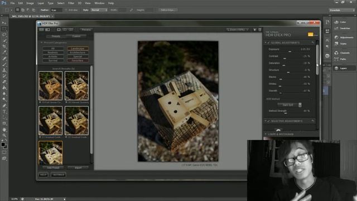Image resolution: width=357 pixels, height=201 pixels.
Task: Click the Import button
Action: [x=78, y=167]
